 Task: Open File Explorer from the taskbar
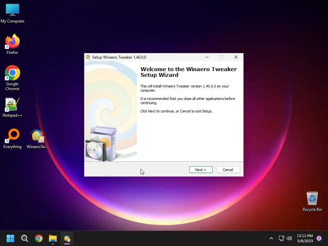tap(53, 238)
